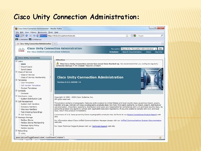Open Call Handler Templates item
This screenshot has width=201, height=151.
[x=31, y=85]
